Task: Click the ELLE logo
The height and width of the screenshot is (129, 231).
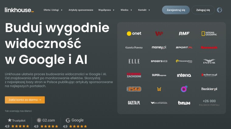Action: click(134, 61)
